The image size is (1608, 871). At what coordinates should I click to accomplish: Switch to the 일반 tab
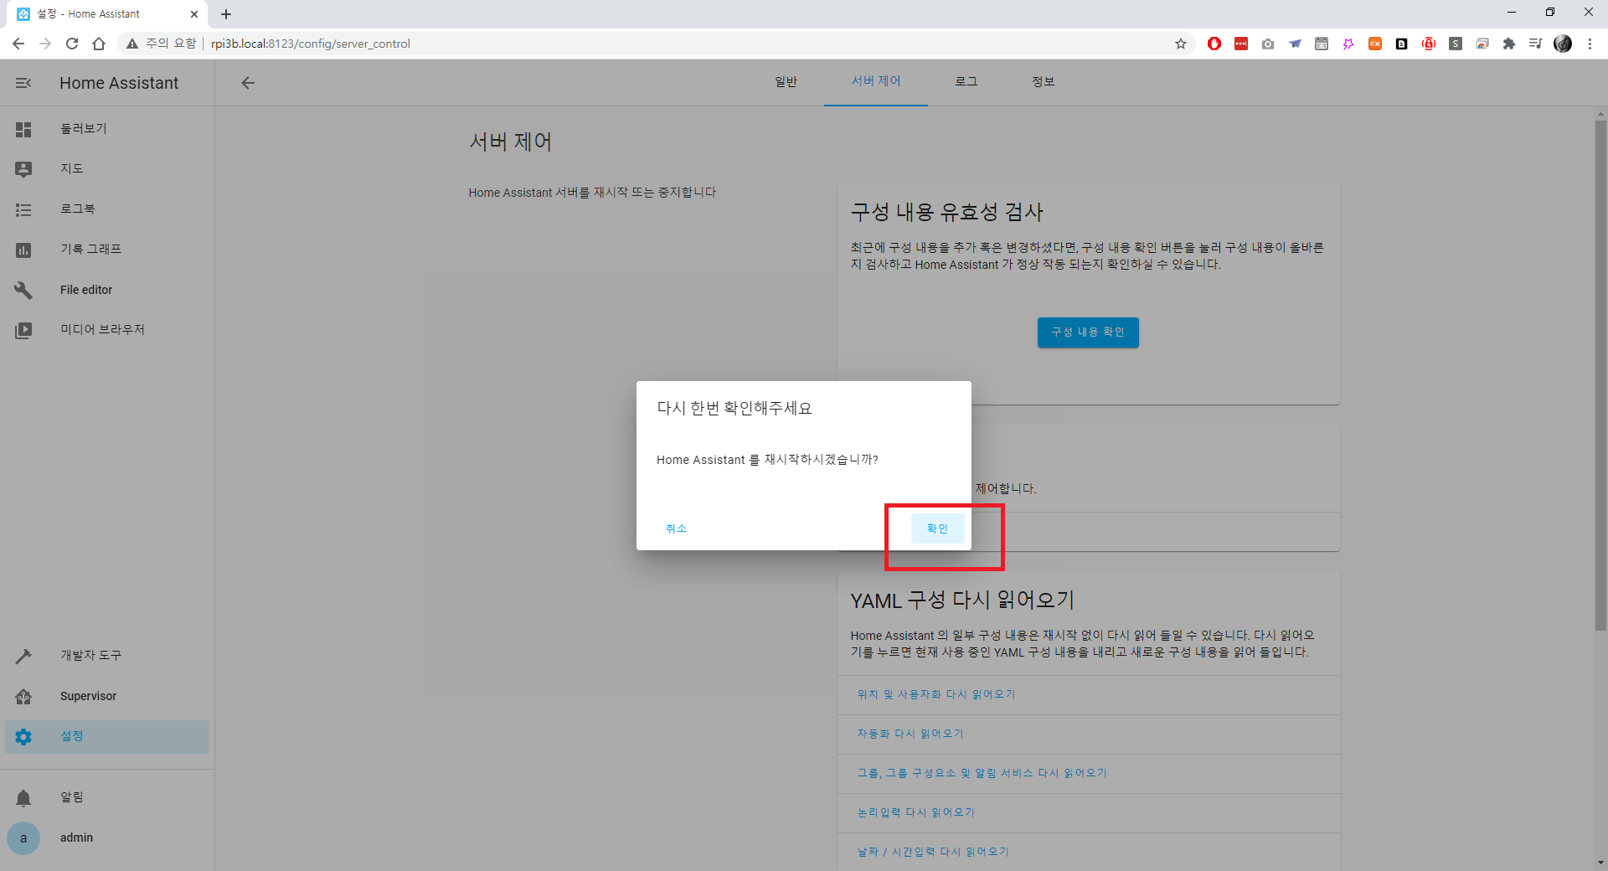tap(786, 81)
